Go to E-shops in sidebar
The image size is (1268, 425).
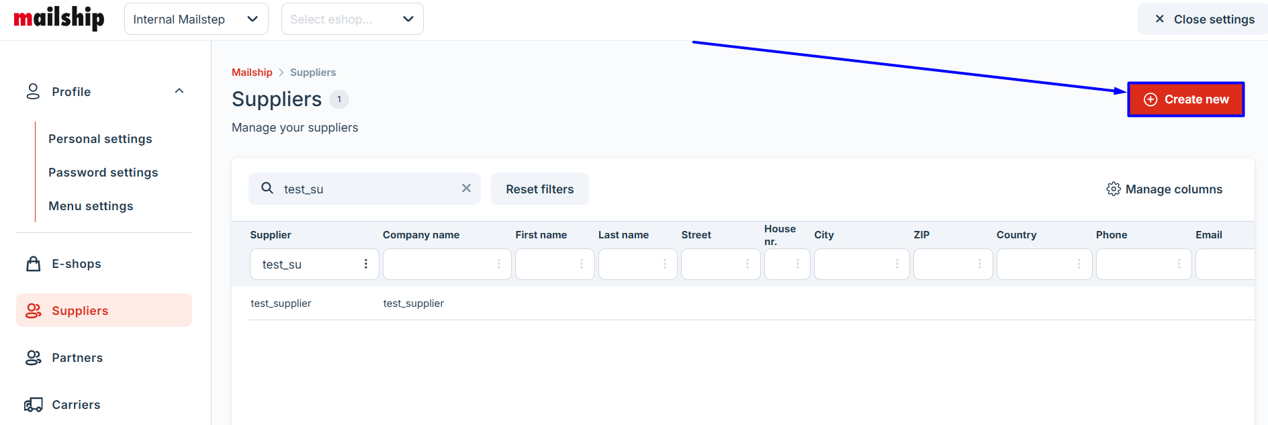pos(77,264)
